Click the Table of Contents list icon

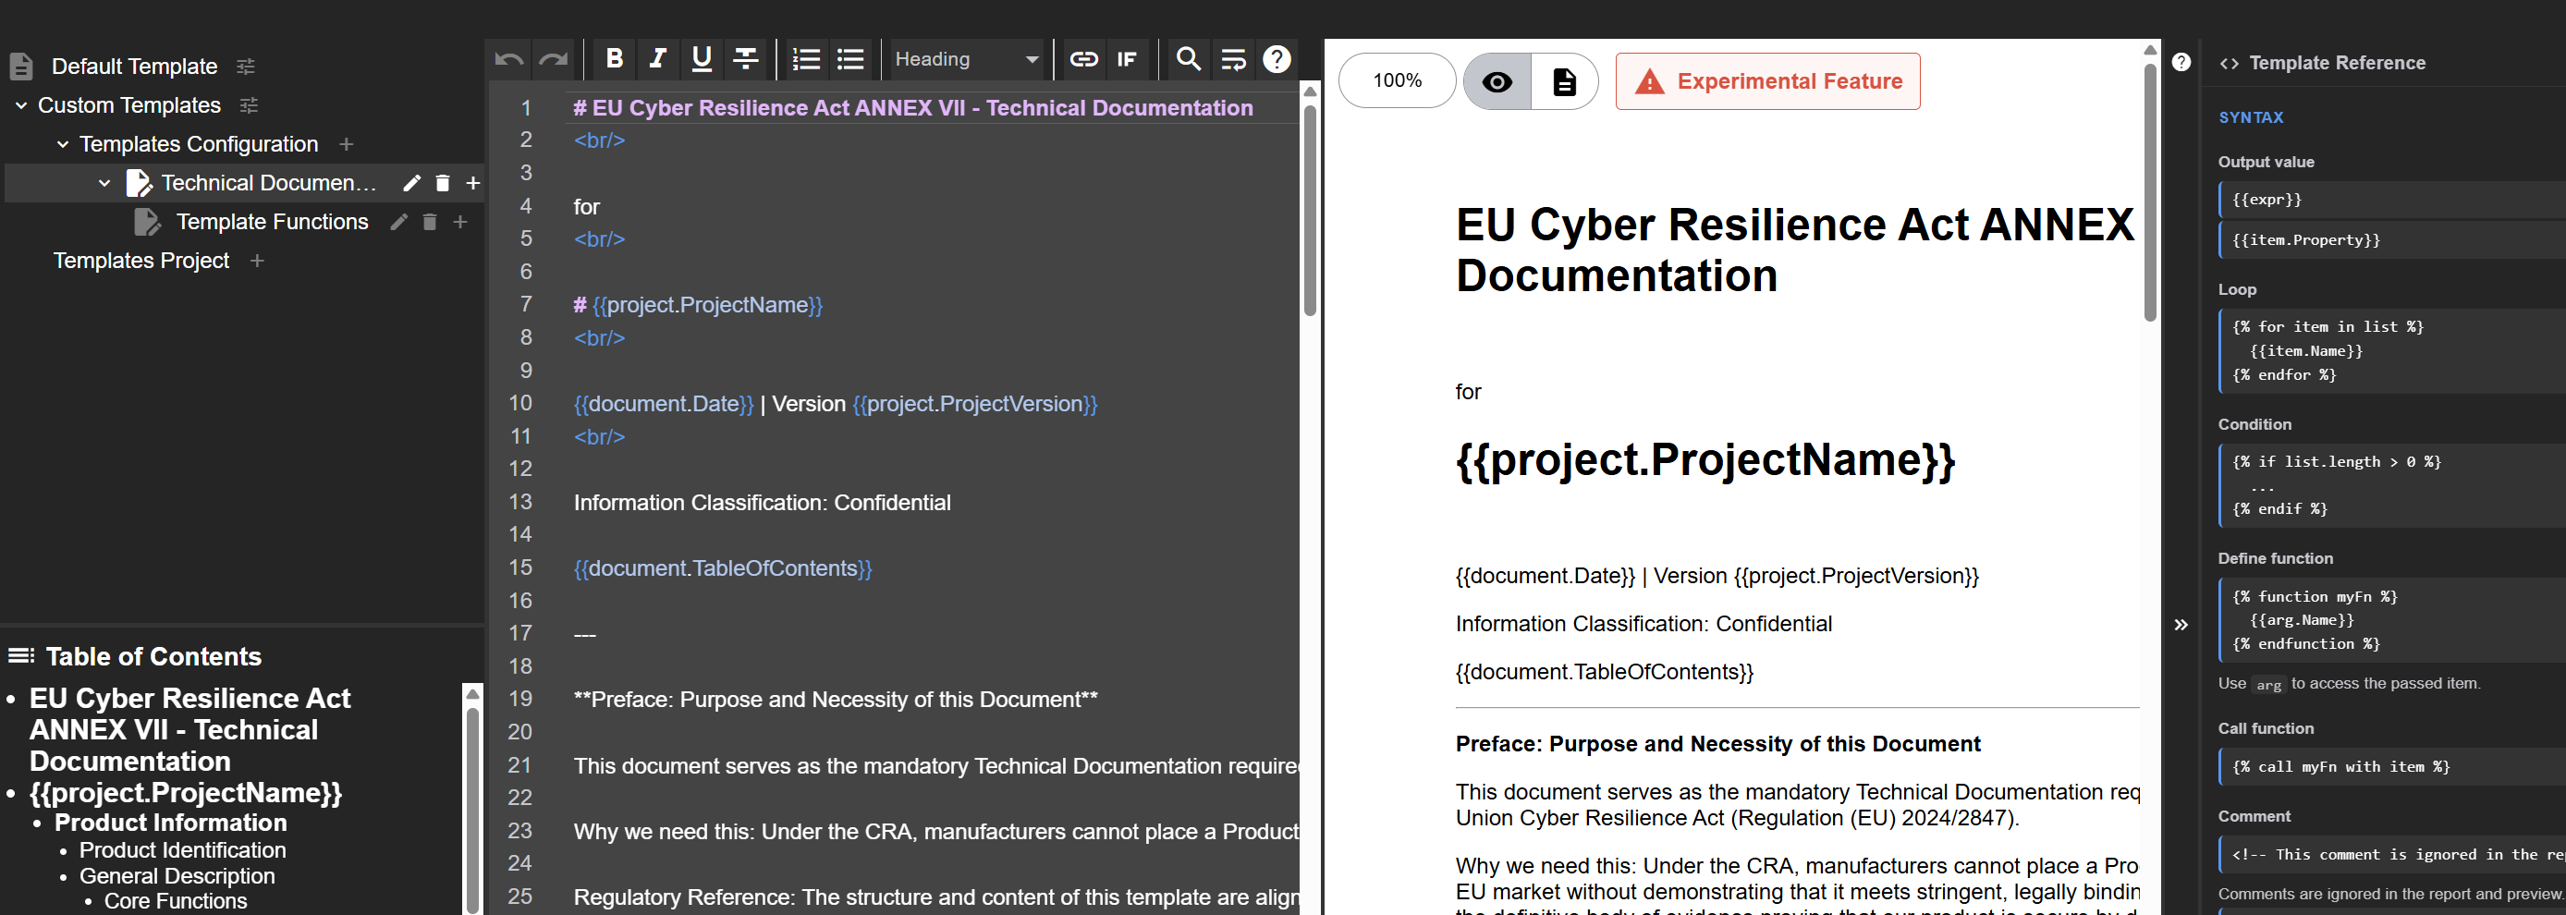coord(21,656)
